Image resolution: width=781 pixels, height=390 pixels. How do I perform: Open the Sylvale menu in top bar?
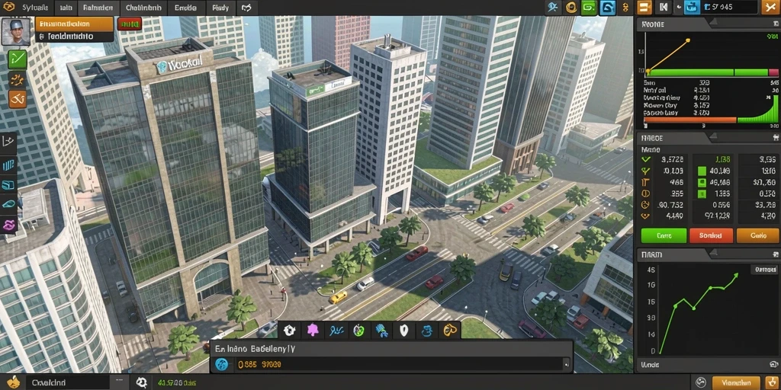click(x=34, y=8)
